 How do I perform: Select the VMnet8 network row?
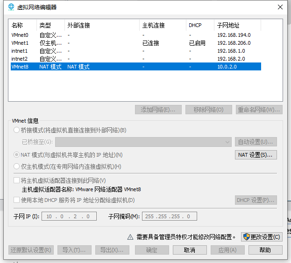(136, 67)
